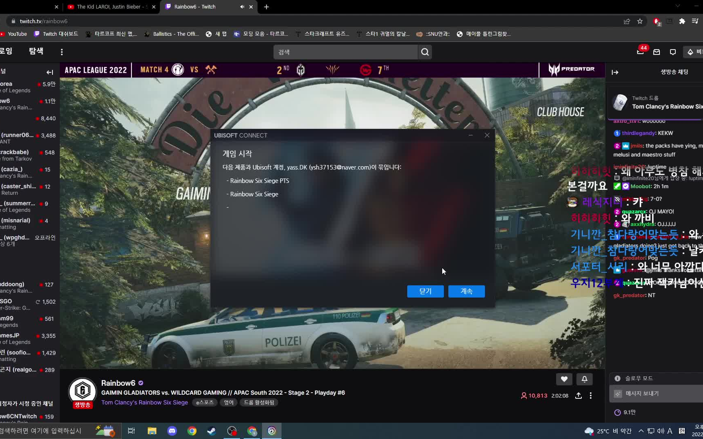Click the channel points icon showing 9.1만

[617, 412]
